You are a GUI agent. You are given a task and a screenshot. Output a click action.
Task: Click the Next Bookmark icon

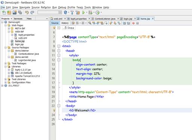coord(115,23)
